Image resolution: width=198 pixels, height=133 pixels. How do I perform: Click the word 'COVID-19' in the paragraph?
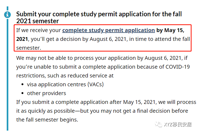click(x=178, y=67)
